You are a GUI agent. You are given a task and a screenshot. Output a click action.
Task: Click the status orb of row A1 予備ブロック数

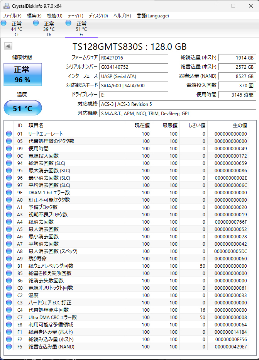tap(9, 207)
